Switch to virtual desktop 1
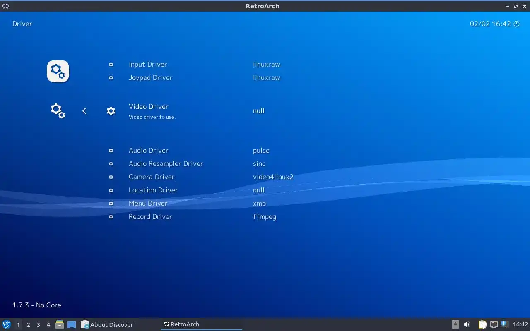This screenshot has width=530, height=331. [18, 325]
